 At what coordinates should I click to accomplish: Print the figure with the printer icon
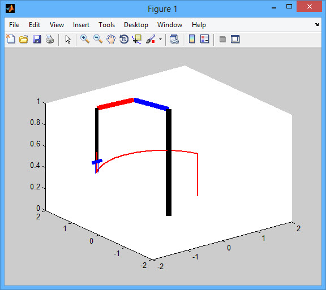pos(50,39)
